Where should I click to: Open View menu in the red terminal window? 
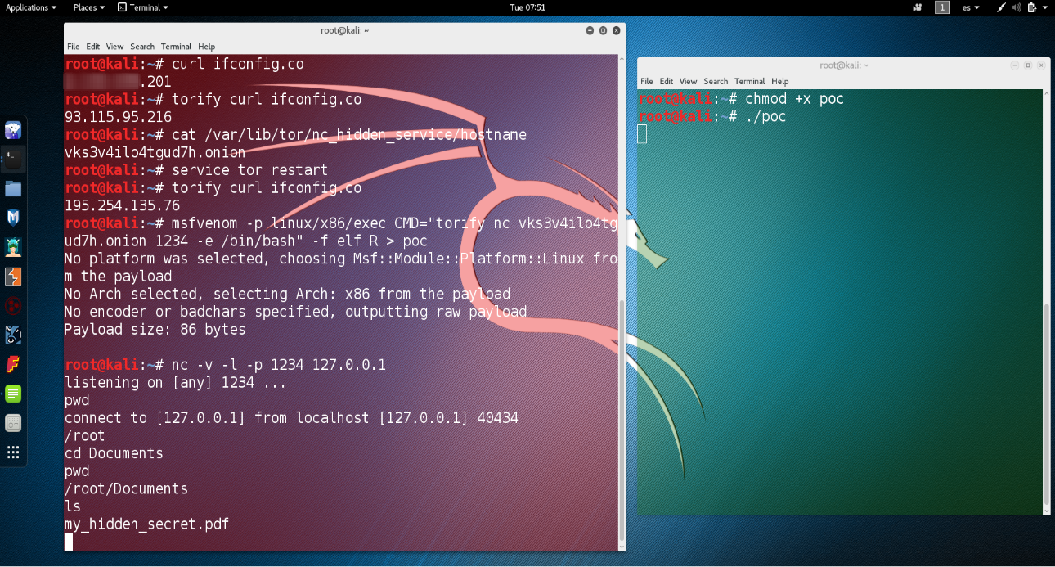(115, 47)
